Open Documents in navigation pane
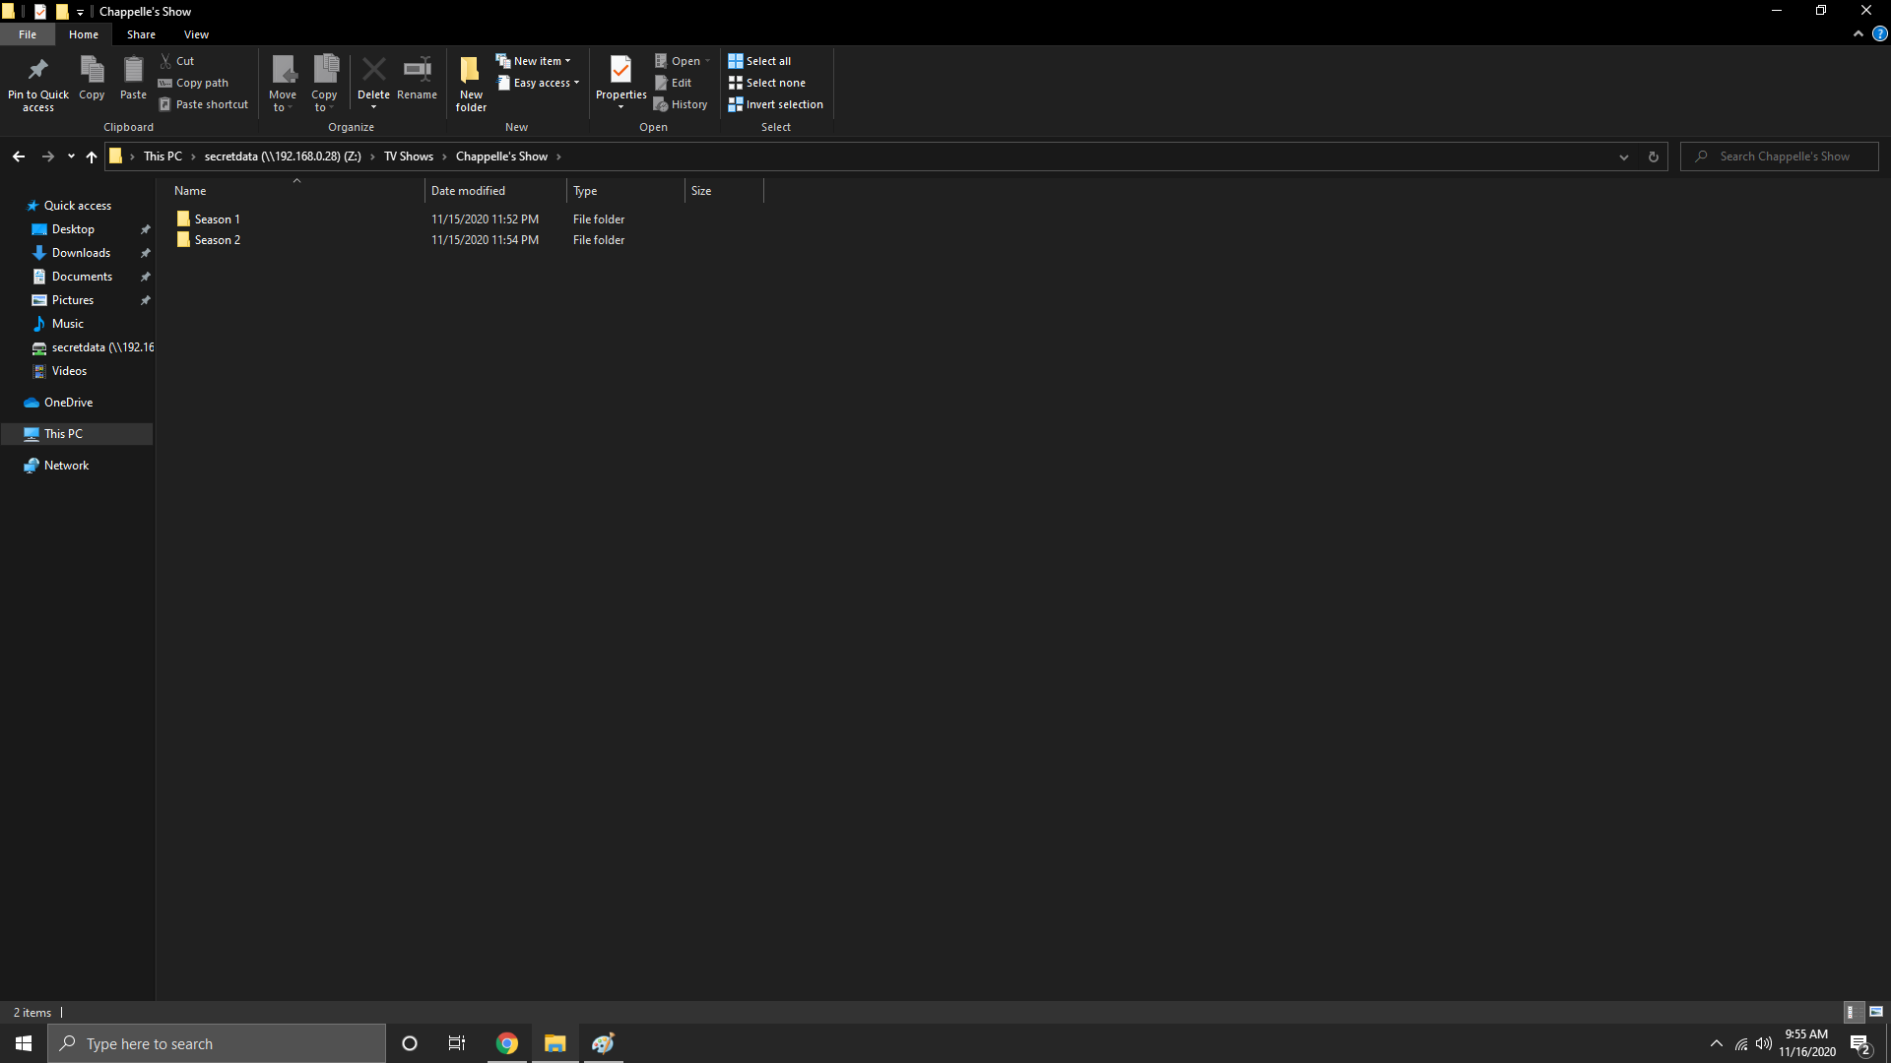Screen dimensions: 1891x1063 82,277
